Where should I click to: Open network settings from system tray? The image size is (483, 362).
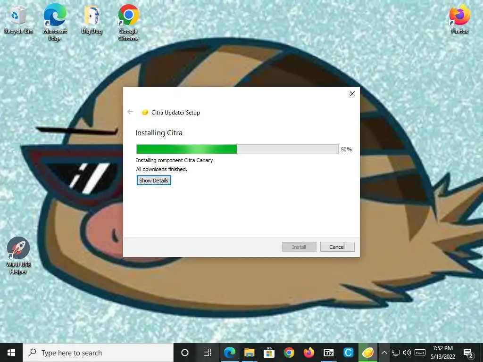pyautogui.click(x=396, y=353)
